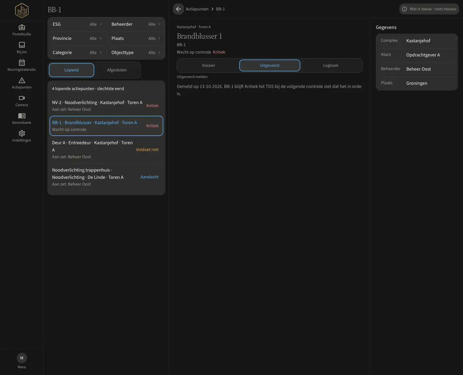Click the Actiepunten breadcrumb link
Image resolution: width=463 pixels, height=375 pixels.
[197, 9]
